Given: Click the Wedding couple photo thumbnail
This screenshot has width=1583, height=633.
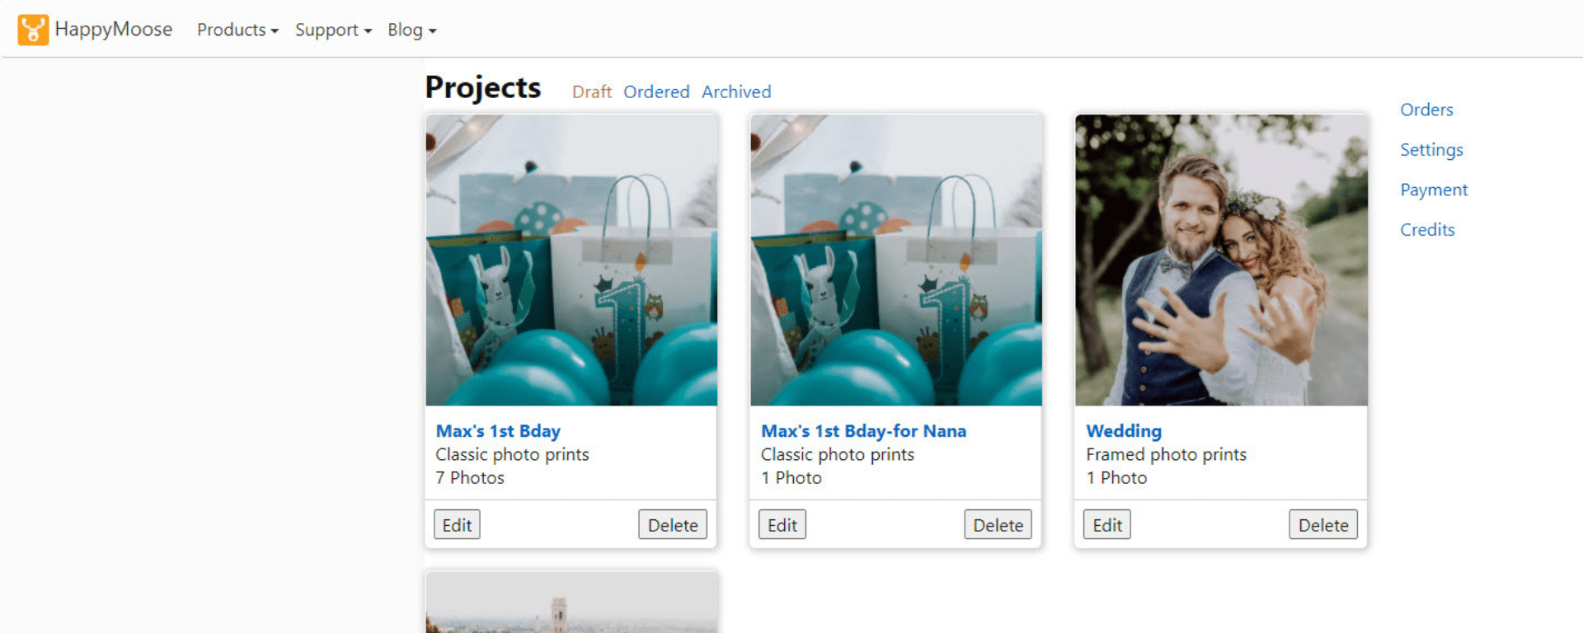Looking at the screenshot, I should 1221,260.
